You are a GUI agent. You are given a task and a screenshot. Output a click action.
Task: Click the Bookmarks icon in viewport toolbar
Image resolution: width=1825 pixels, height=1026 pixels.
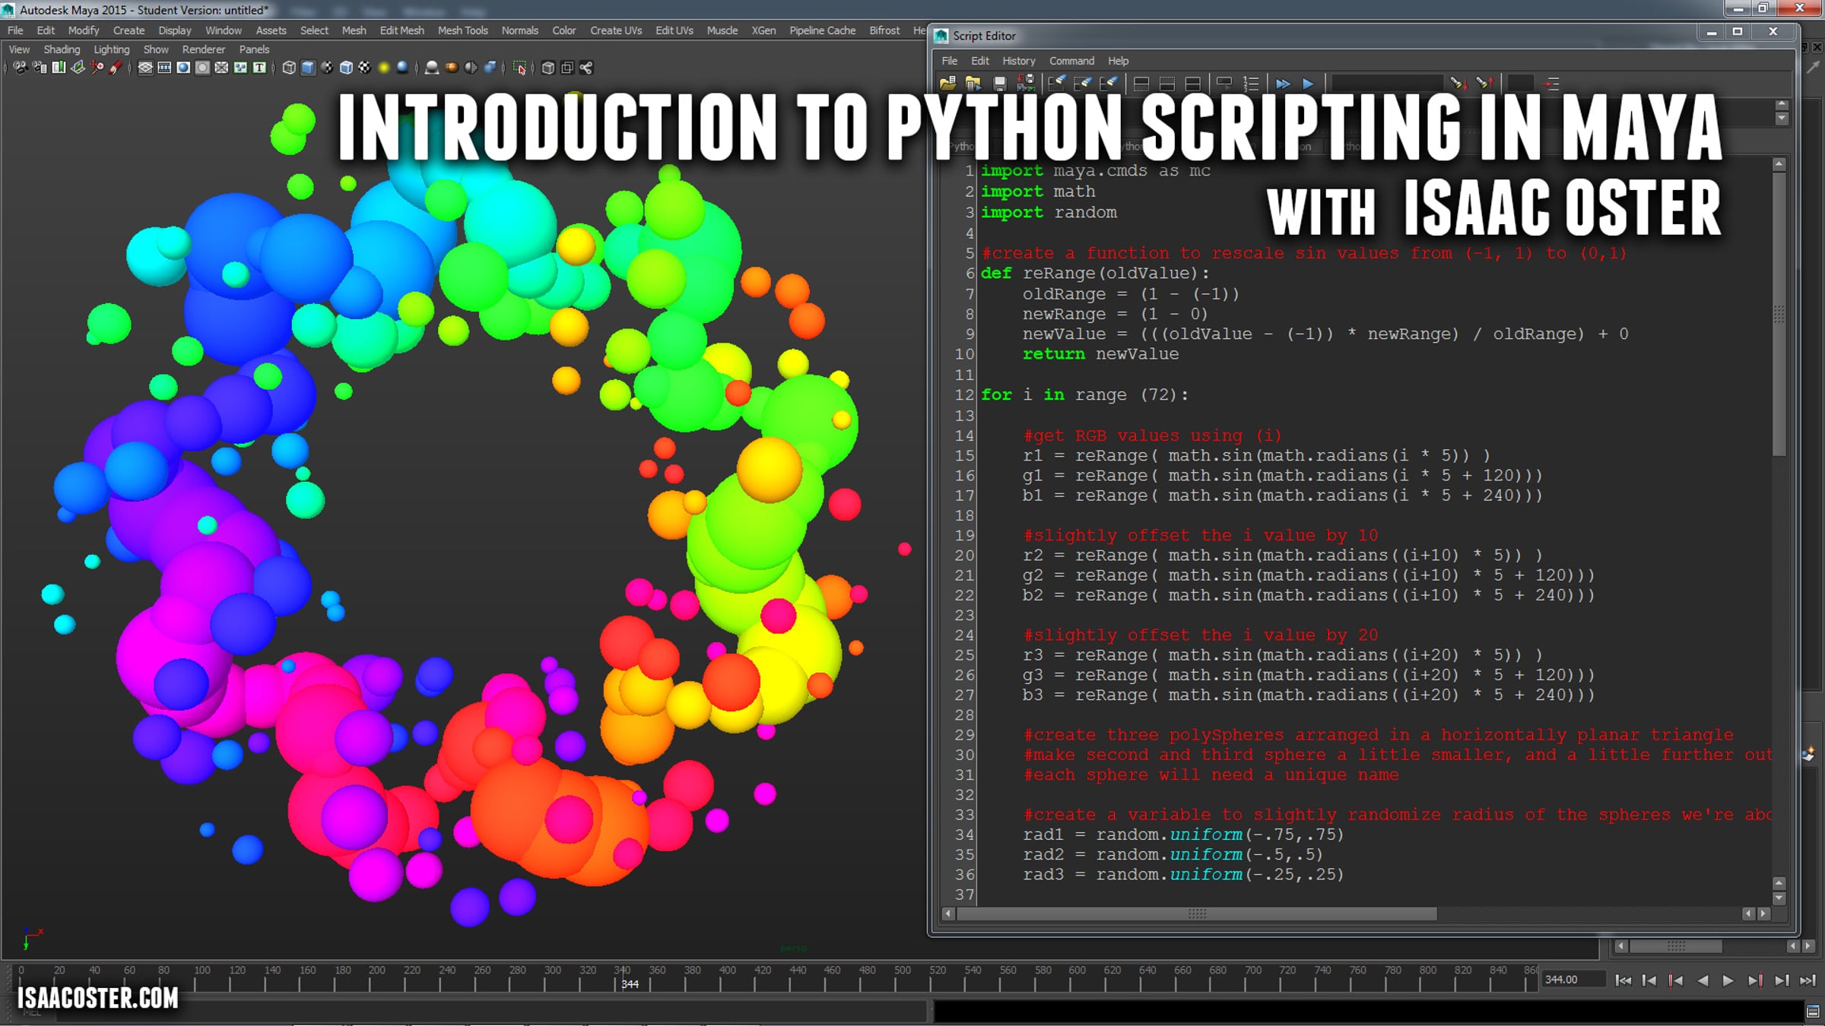click(59, 68)
